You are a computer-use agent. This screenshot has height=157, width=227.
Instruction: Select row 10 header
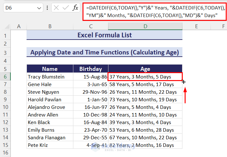[5, 107]
